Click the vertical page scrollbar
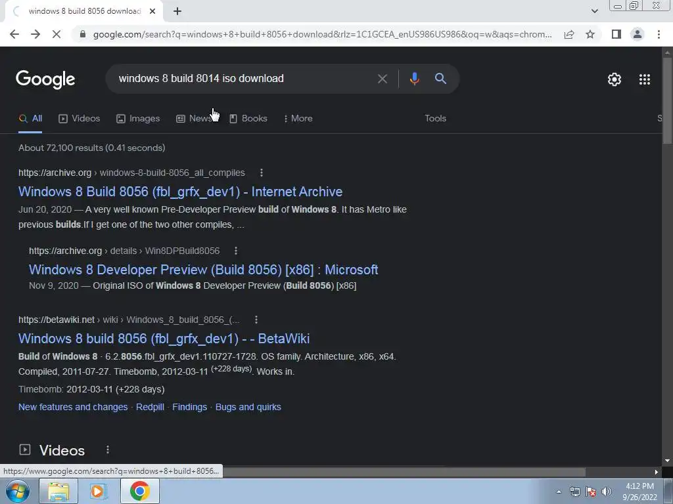The width and height of the screenshot is (673, 504). click(x=667, y=101)
